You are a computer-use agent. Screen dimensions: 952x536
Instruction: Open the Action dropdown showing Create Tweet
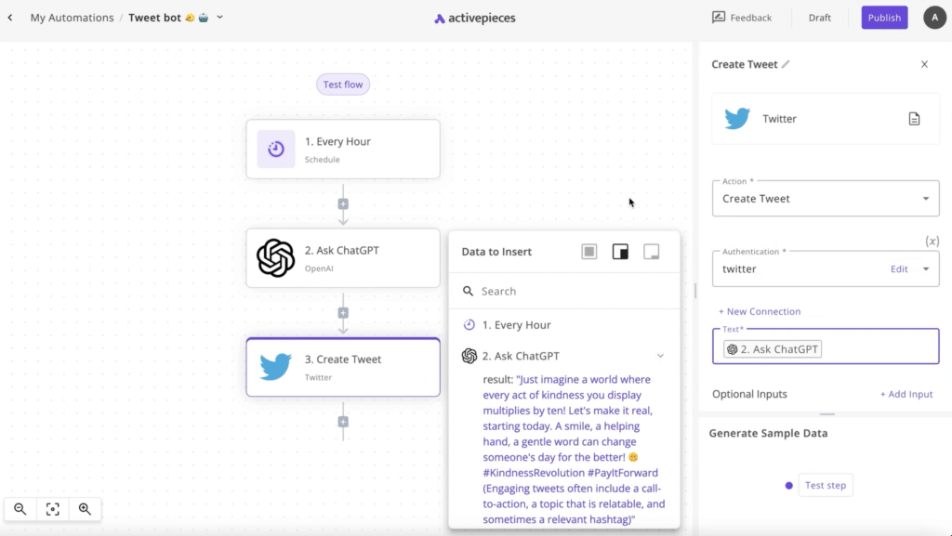(925, 199)
